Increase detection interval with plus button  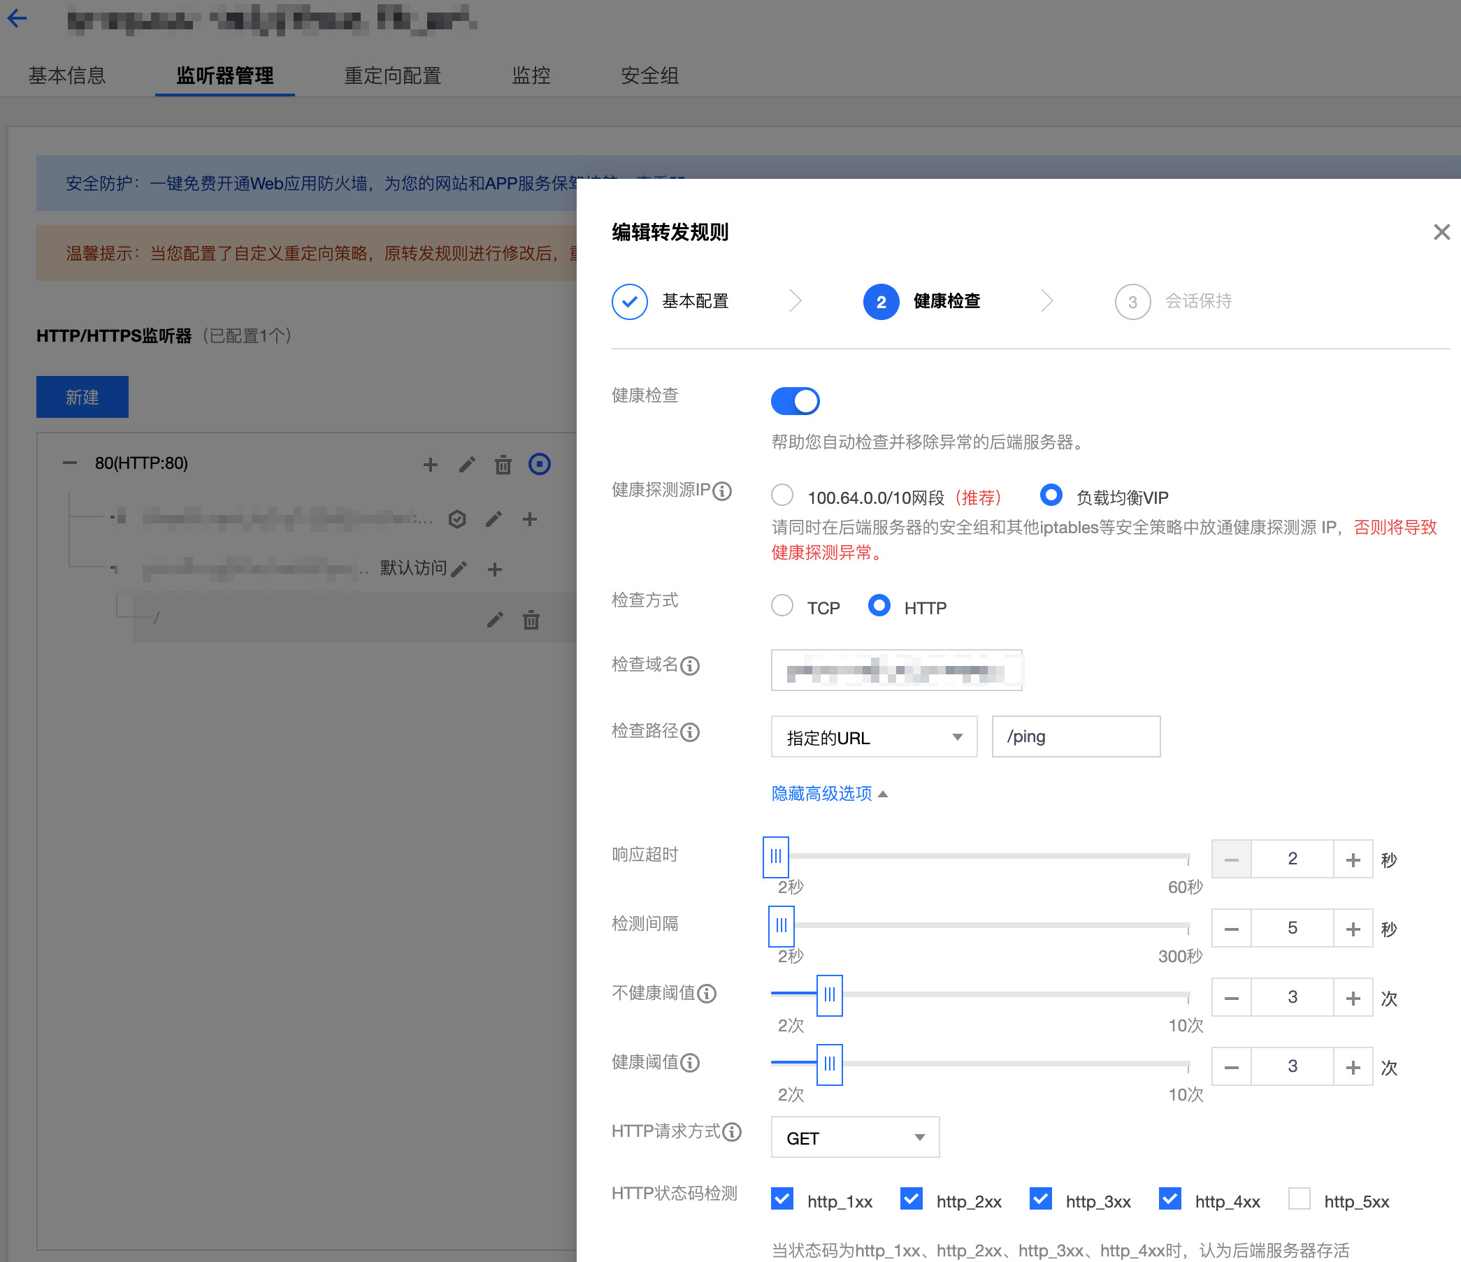1353,929
